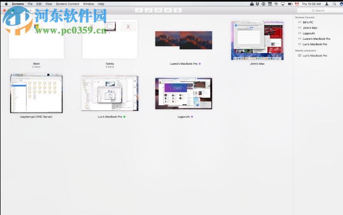Click the AirPlay display menu bar icon
This screenshot has width=343, height=215.
[283, 4]
